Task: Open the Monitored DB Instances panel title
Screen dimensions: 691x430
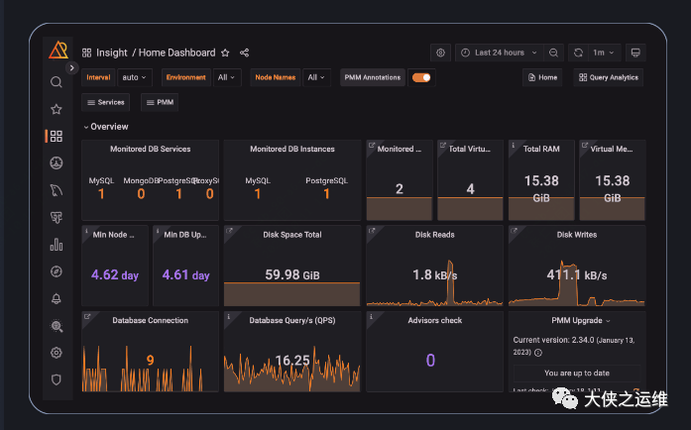Action: pyautogui.click(x=292, y=149)
